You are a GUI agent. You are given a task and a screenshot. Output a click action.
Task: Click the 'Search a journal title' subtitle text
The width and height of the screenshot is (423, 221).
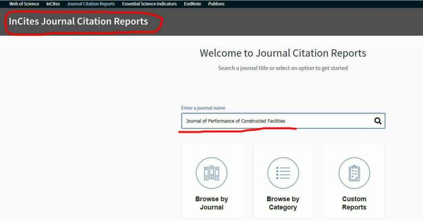coord(282,68)
